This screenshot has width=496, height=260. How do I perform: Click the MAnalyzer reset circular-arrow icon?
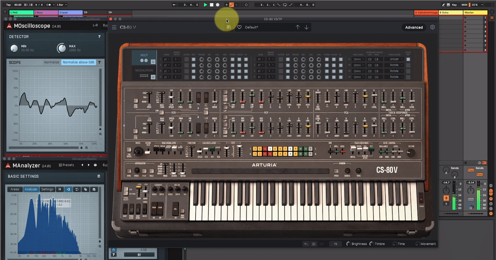click(x=77, y=189)
